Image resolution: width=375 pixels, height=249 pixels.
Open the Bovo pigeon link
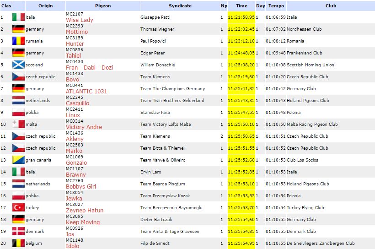[x=72, y=80]
